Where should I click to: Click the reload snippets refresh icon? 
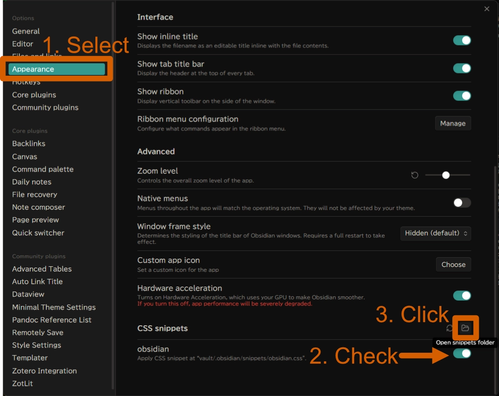pos(450,328)
